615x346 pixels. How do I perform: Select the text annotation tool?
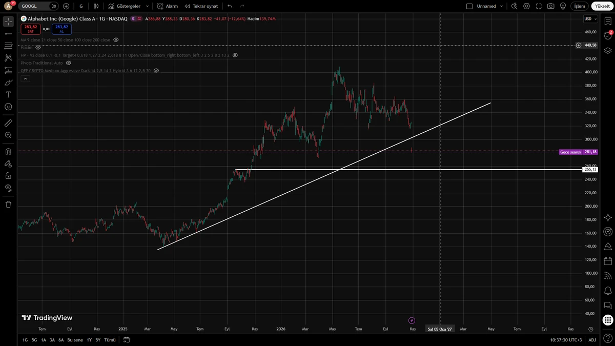(8, 95)
